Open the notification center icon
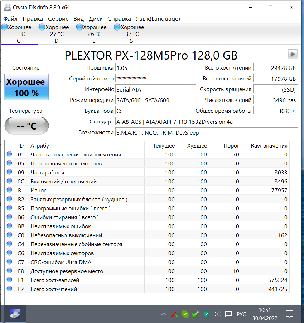The image size is (304, 323). point(289,314)
